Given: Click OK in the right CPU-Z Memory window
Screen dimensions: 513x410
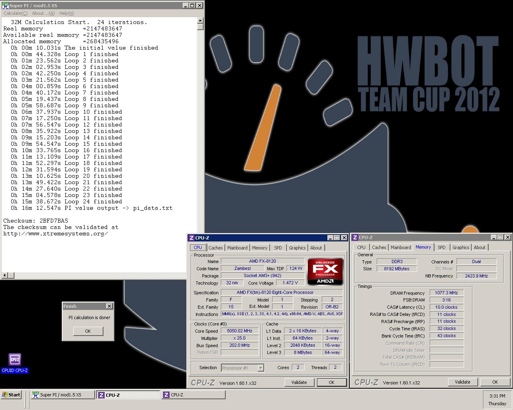Looking at the screenshot, I should [495, 382].
